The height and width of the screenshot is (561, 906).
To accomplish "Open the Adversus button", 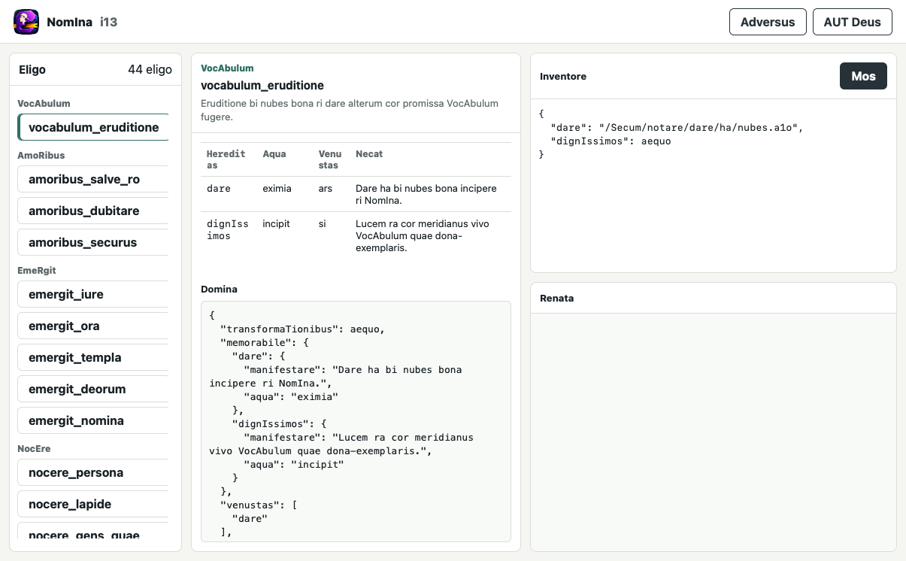I will point(768,22).
